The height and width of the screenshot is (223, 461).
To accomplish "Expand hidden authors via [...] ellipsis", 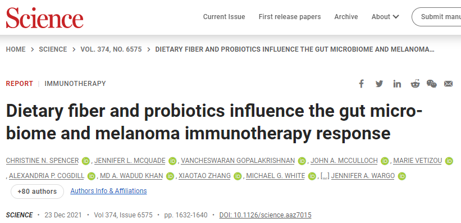I will pos(325,176).
